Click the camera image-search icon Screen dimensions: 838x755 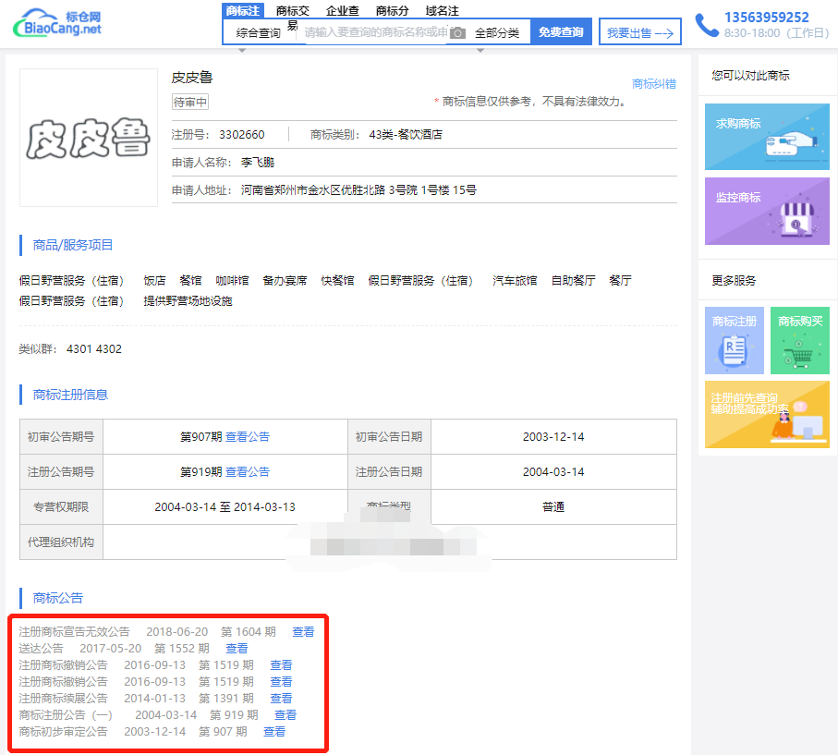457,32
